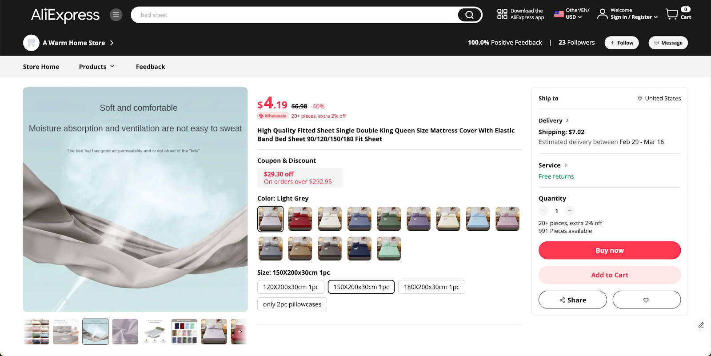Click Buy now

[x=610, y=250]
